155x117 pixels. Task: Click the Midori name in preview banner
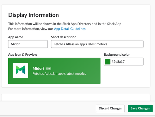38,69
